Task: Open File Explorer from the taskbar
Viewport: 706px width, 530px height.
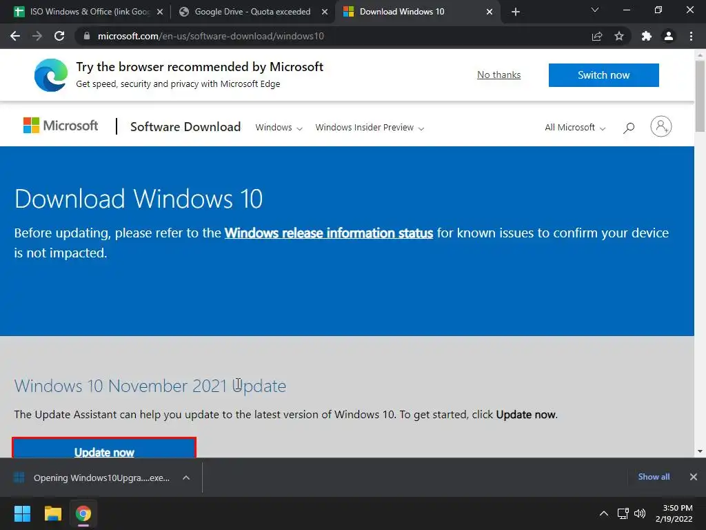Action: [52, 513]
